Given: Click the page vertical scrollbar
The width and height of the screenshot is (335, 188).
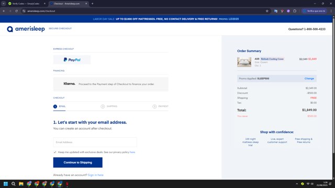Looking at the screenshot, I should click(333, 85).
